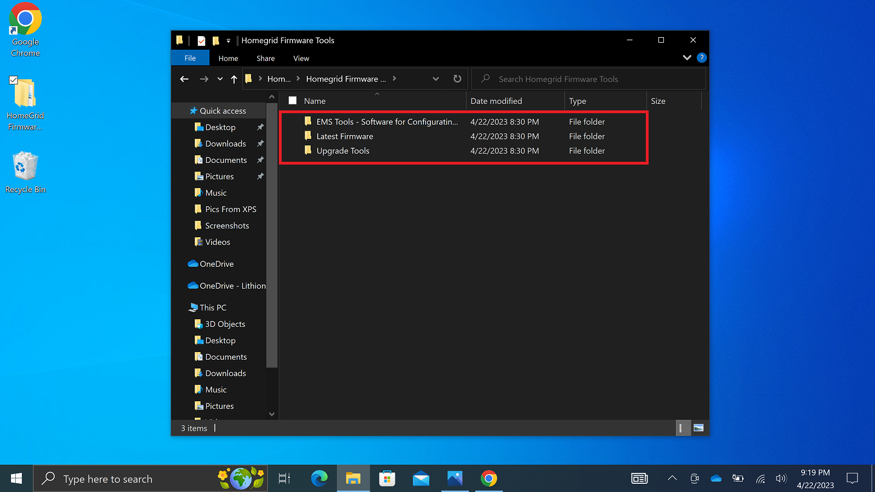Switch to the Share ribbon tab
875x492 pixels.
[x=266, y=58]
